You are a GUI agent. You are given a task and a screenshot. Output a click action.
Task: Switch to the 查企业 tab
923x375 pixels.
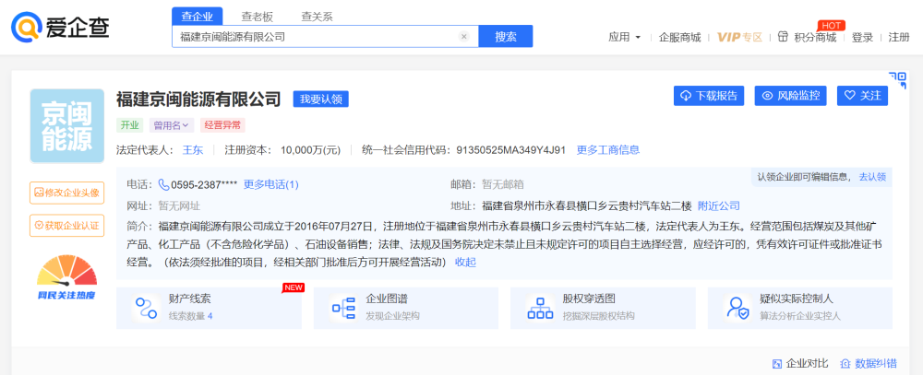198,17
